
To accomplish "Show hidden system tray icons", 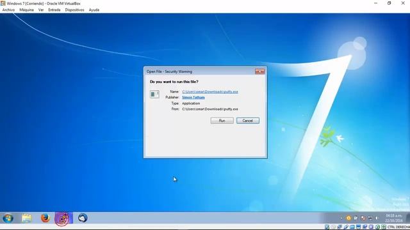I will coord(341,218).
